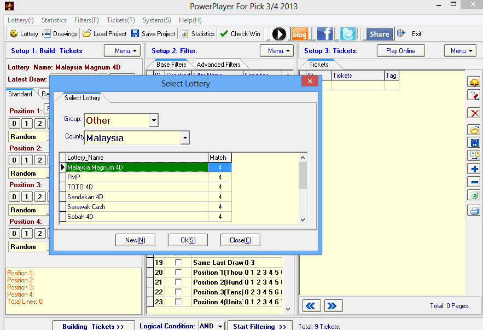This screenshot has height=330, width=483.
Task: Open the orange blog icon
Action: 299,34
